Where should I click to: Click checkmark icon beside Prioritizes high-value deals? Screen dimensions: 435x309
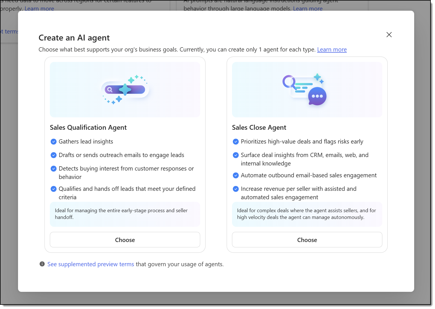[x=236, y=142]
